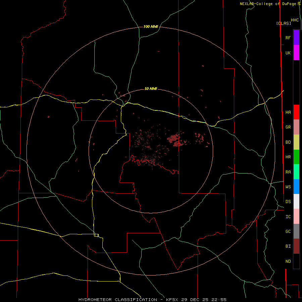Viewport: 302px width, 302px height.
Task: Click the "NEXLAB-College of DuPage" title text
Action: pyautogui.click(x=268, y=4)
